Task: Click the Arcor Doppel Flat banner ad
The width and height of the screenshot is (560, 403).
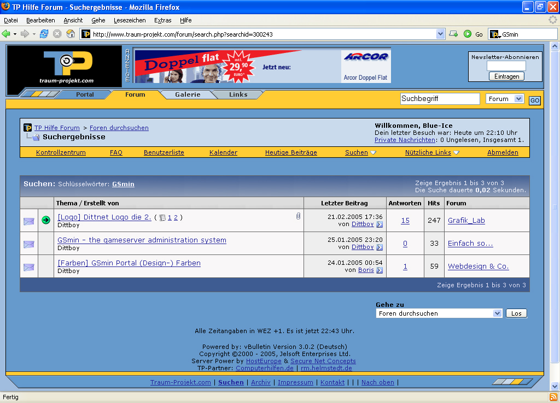Action: tap(262, 66)
